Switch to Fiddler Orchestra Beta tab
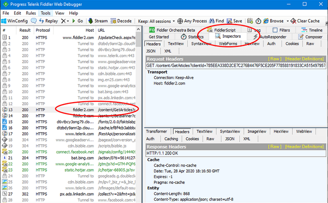 (172, 30)
